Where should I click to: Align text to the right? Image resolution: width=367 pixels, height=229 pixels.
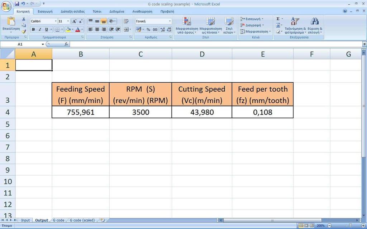click(104, 29)
